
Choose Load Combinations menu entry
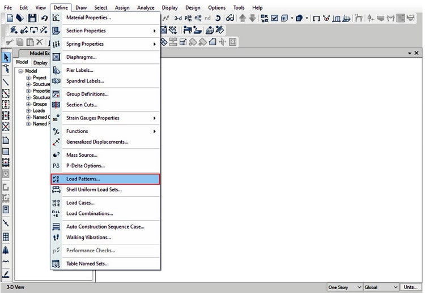coord(105,213)
